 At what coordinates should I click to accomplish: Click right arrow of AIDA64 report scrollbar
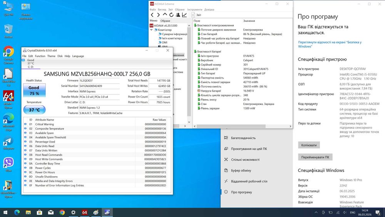(x=290, y=126)
